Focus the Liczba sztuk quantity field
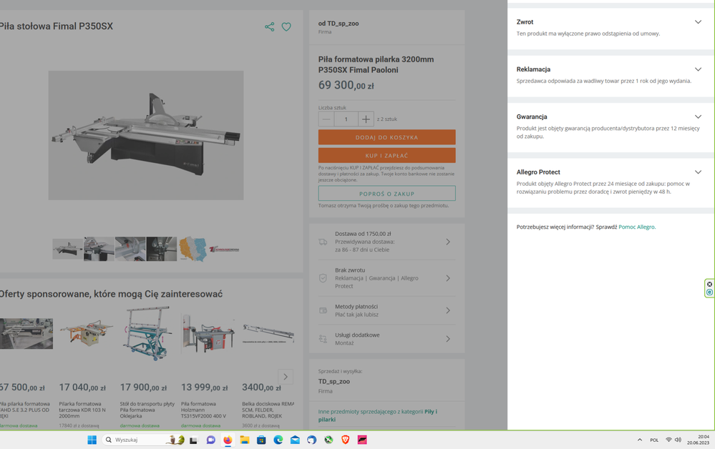Image resolution: width=715 pixels, height=449 pixels. tap(346, 119)
